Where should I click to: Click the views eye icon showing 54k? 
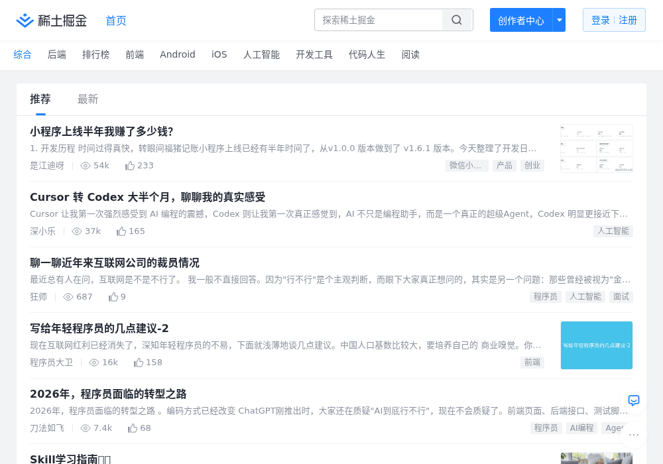(86, 166)
